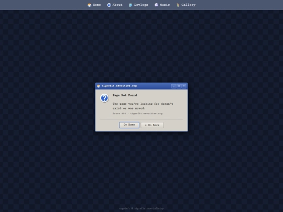
Task: Close the Page Not Found dialog
Action: 184,86
